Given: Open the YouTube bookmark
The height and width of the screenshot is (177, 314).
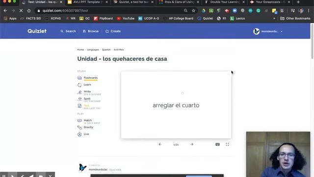Looking at the screenshot, I should (126, 19).
